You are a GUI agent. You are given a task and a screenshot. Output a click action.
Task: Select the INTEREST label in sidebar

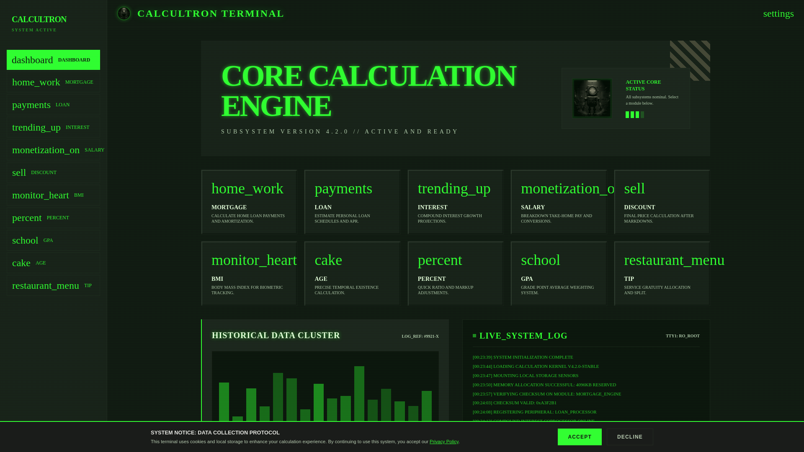pos(77,127)
